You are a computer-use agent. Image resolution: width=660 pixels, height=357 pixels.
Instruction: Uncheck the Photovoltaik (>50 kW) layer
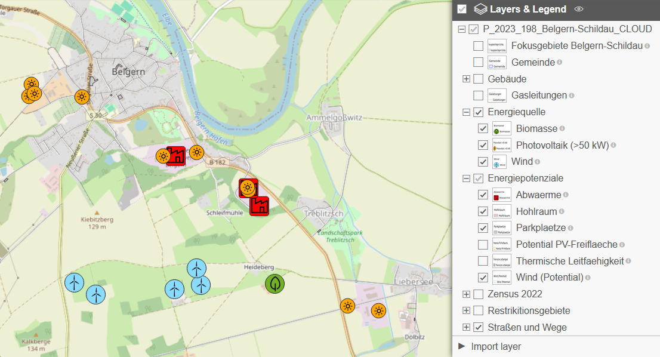tap(483, 145)
